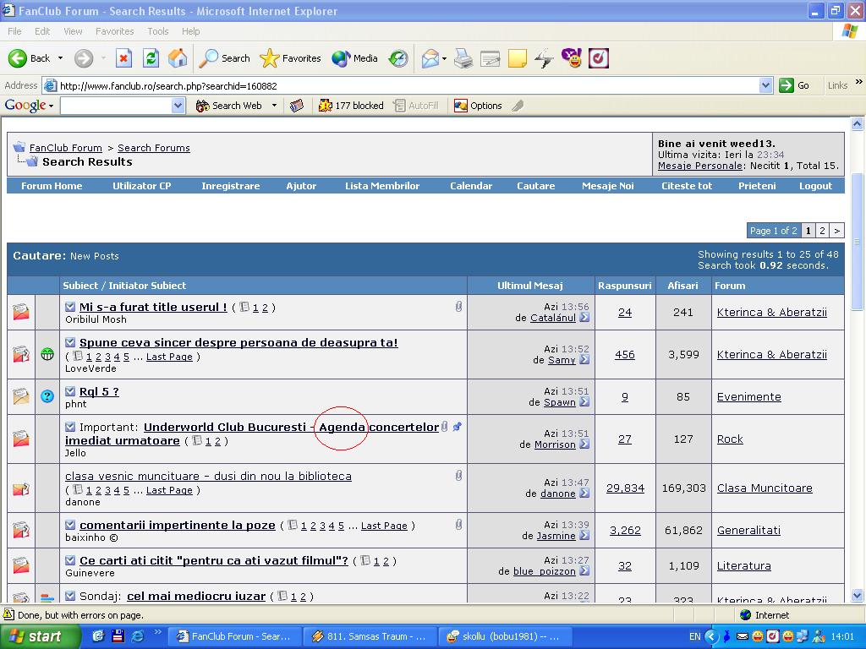Open the Mail envelope toolbar icon

430,58
